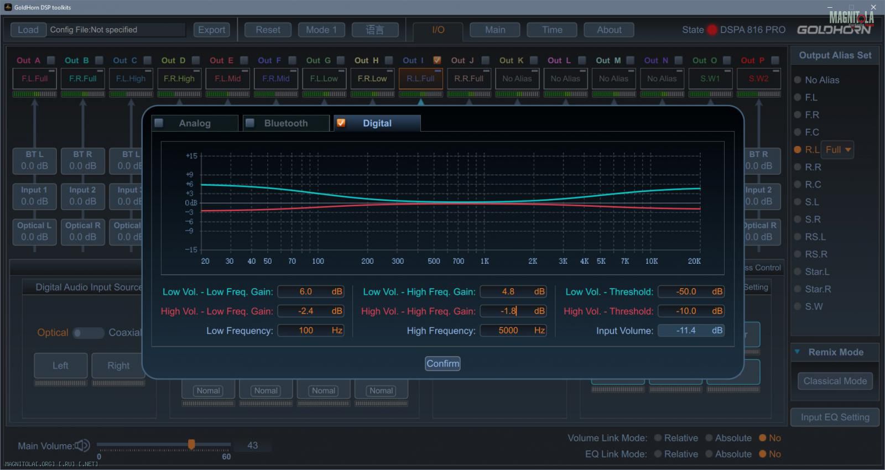Click the red State indicator light

click(x=712, y=30)
